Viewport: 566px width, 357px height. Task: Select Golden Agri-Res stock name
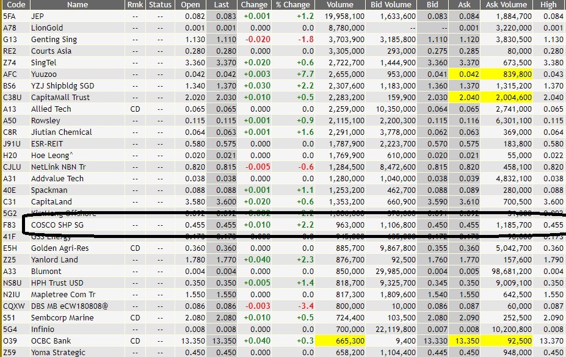[x=60, y=248]
